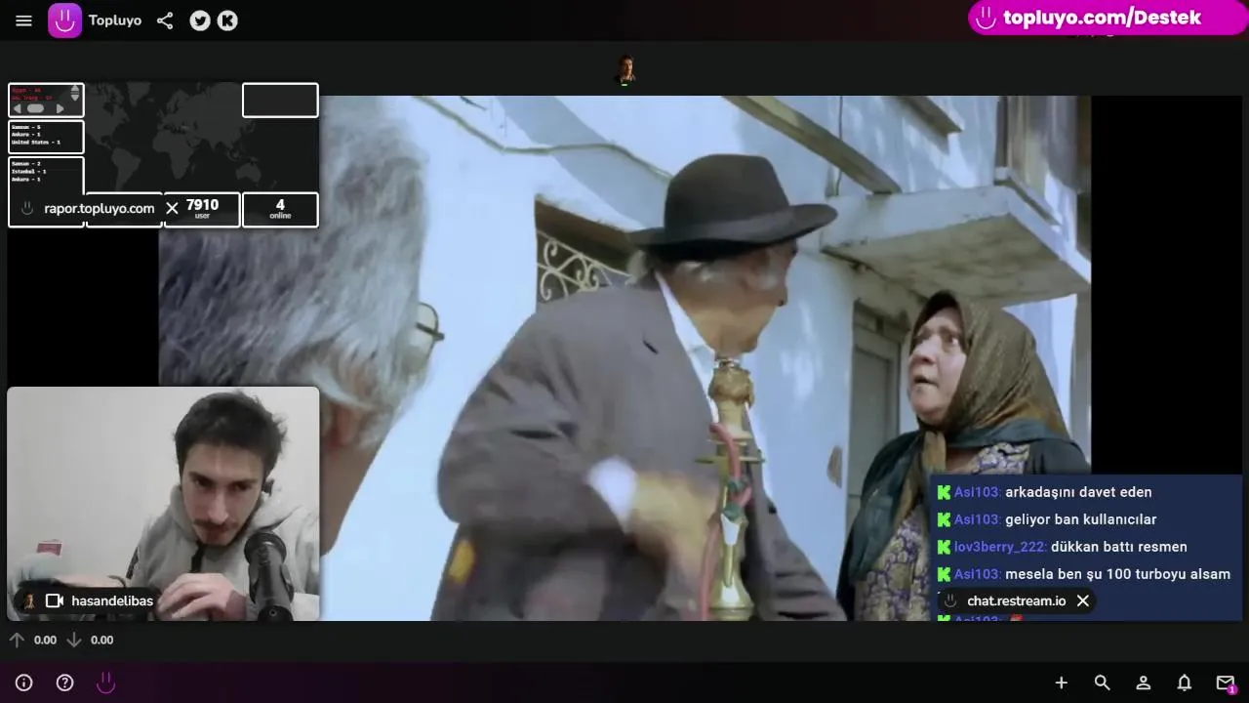Open the notifications bell
Image resolution: width=1249 pixels, height=703 pixels.
coord(1184,682)
